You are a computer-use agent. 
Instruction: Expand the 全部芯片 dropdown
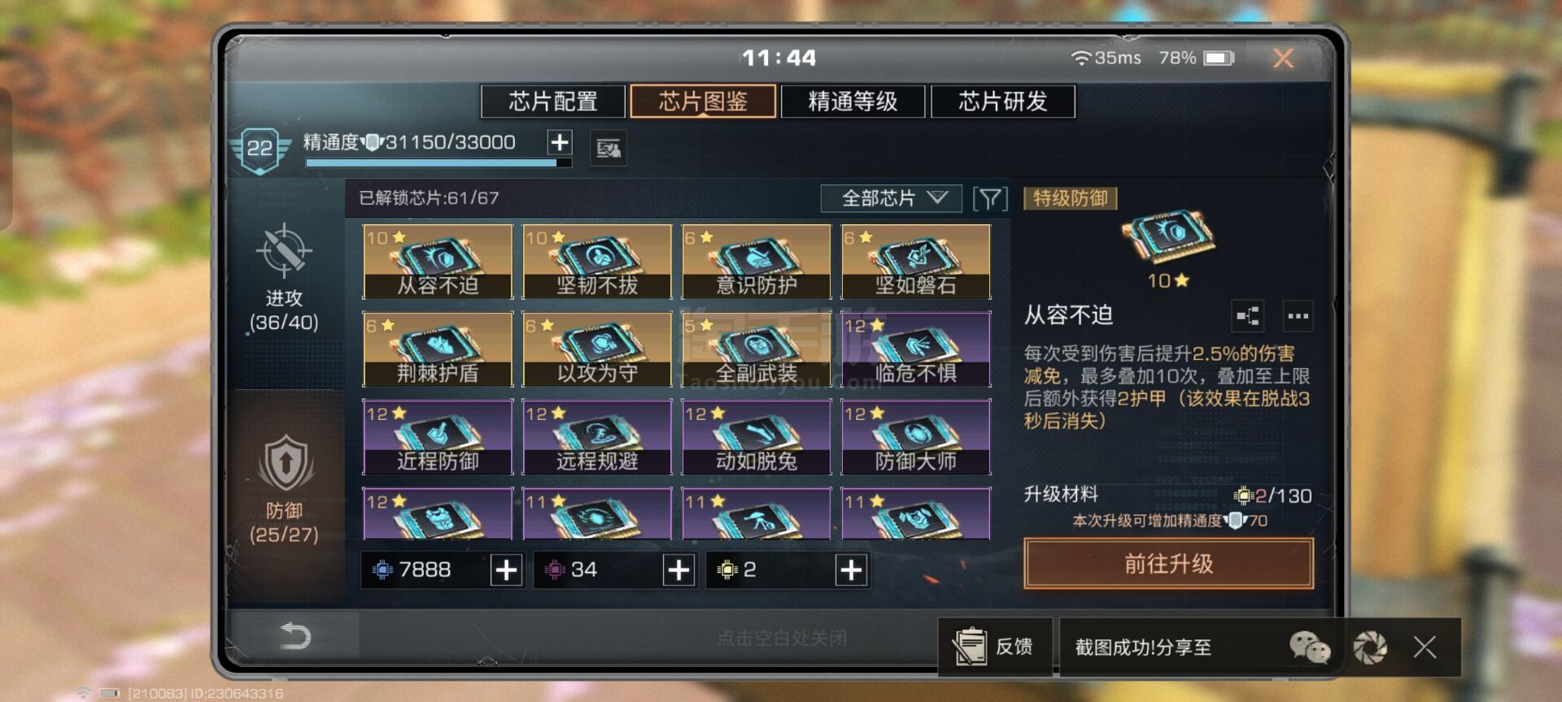[x=892, y=198]
